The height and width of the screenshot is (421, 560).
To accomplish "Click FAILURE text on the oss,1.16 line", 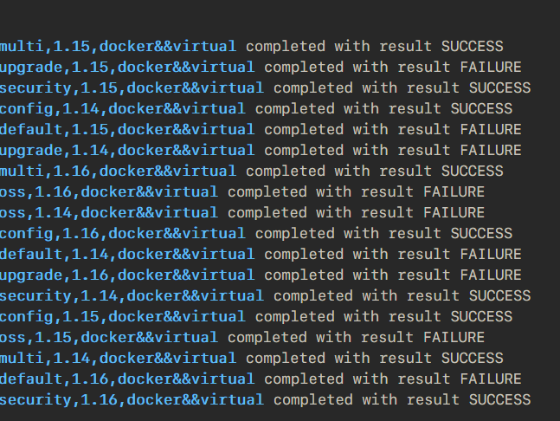I will click(454, 192).
